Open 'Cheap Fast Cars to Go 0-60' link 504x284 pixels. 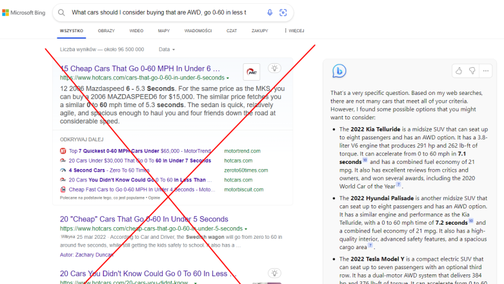142,189
